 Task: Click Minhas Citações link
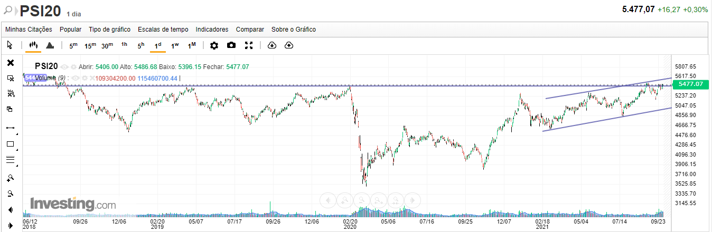click(x=29, y=30)
